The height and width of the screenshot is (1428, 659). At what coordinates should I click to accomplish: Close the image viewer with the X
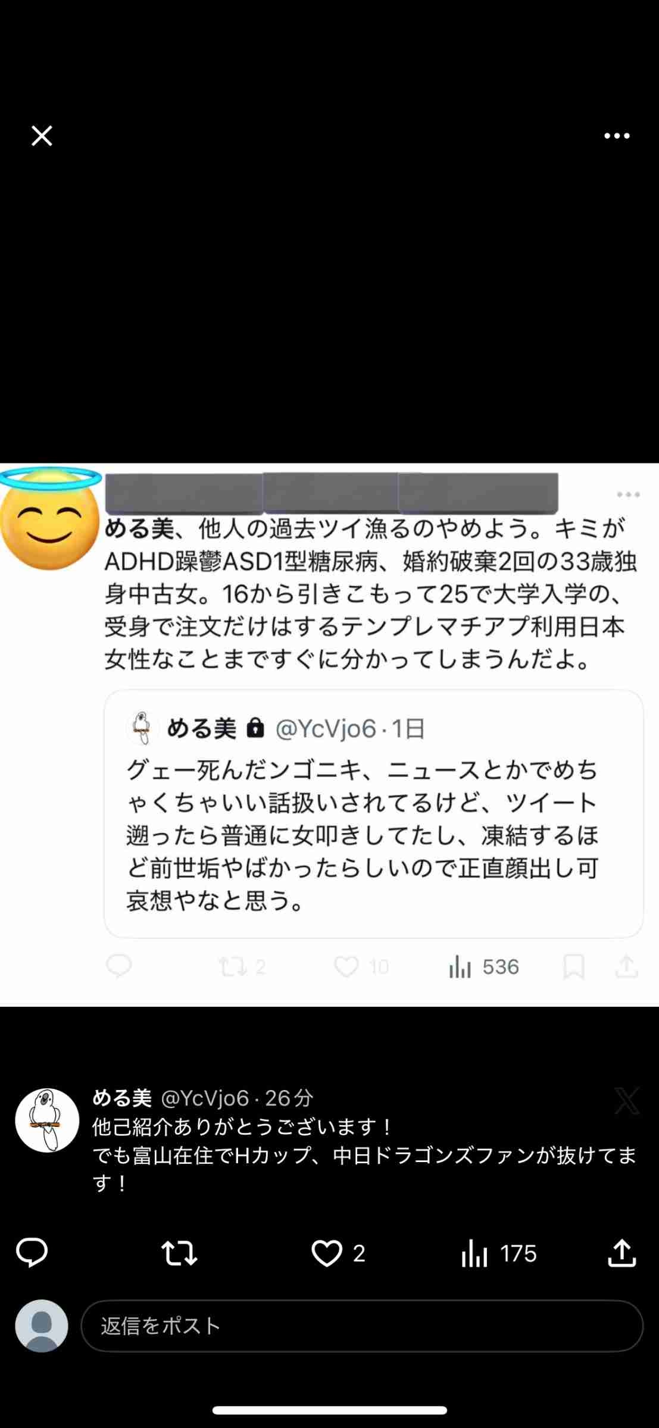(x=42, y=136)
